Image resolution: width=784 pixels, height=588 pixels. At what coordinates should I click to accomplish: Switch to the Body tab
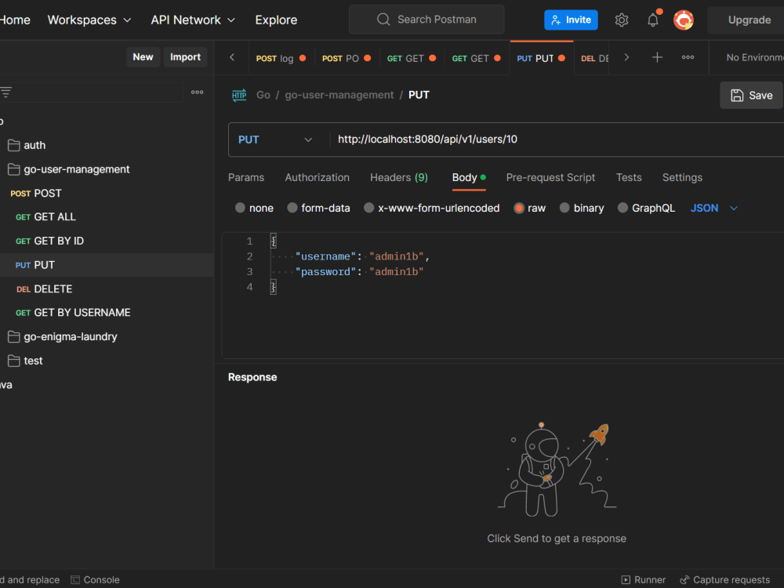(469, 177)
